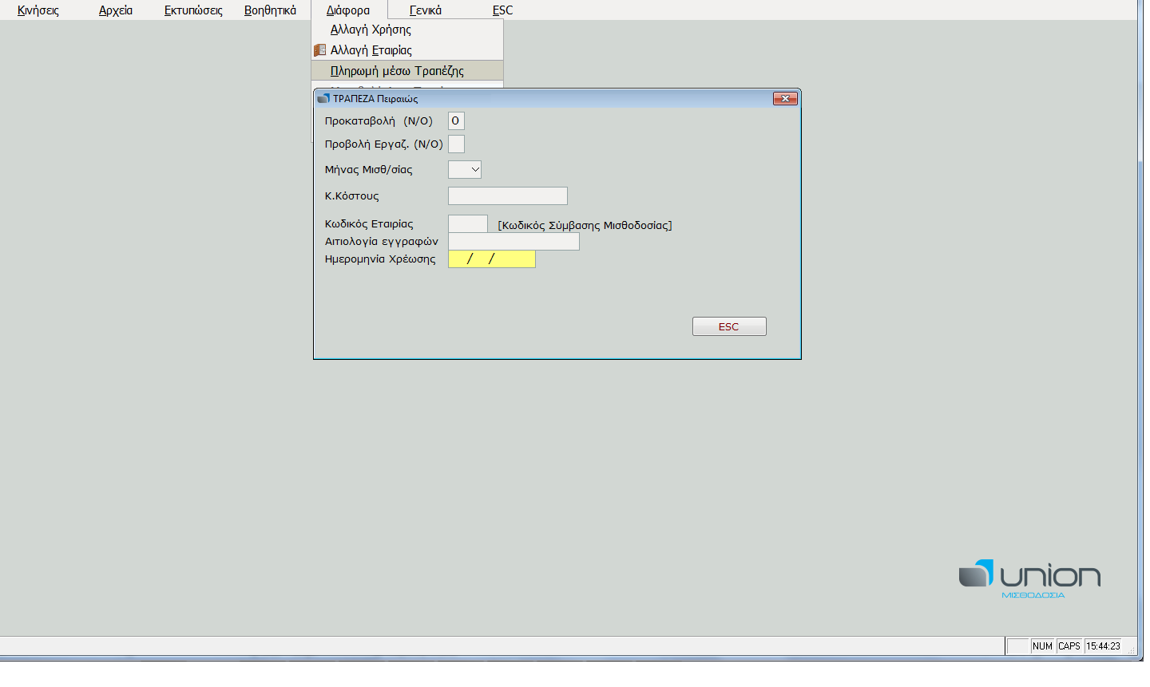Close the ΤΡΑΠΕΖΑ Πειραιώς dialog
This screenshot has width=1150, height=687.
[785, 98]
